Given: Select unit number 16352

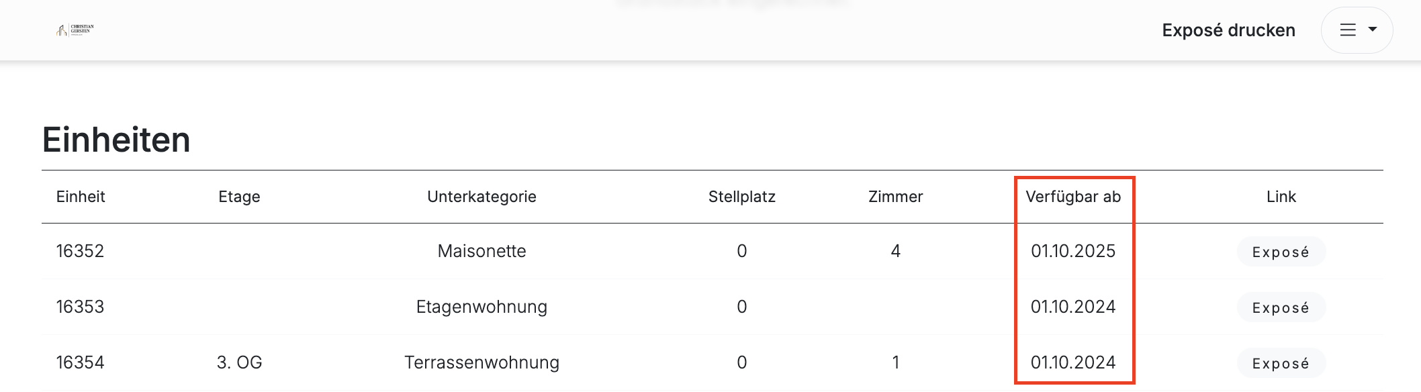Looking at the screenshot, I should 80,251.
